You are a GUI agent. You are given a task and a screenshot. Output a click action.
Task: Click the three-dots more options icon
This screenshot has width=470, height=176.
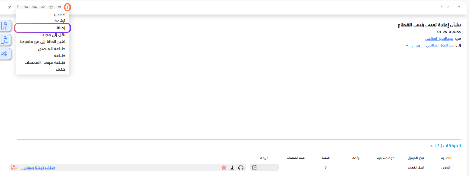coord(67,7)
